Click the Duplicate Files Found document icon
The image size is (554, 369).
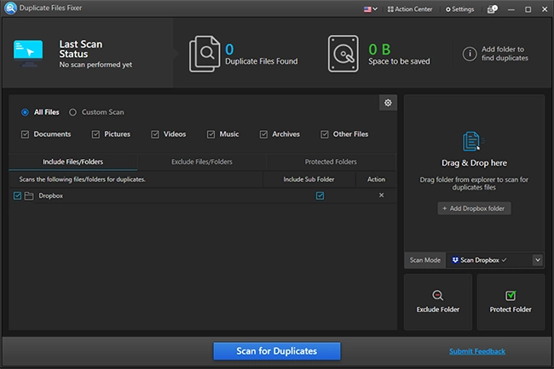coord(205,54)
